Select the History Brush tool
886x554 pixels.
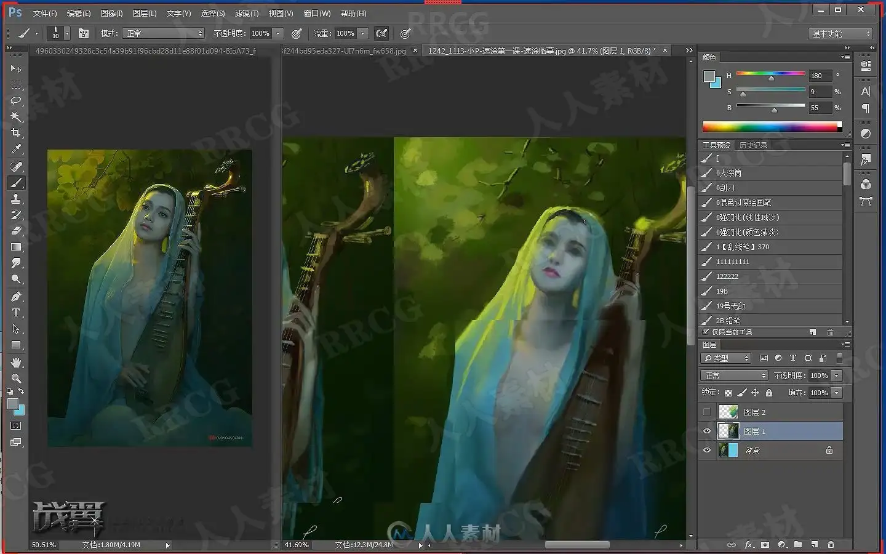(x=16, y=215)
